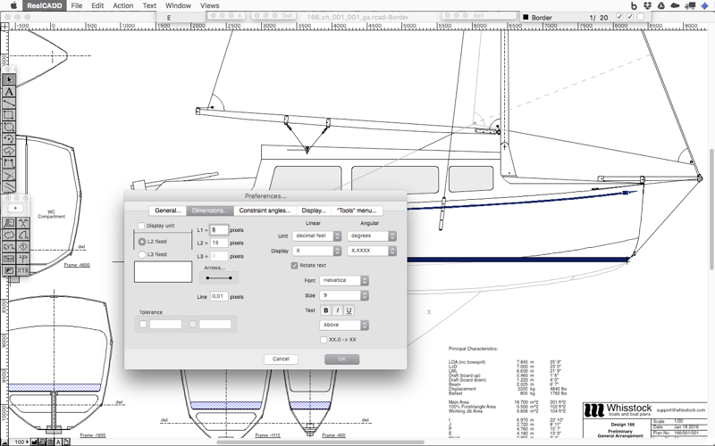
Task: Select the arrow pointer tool
Action: point(9,80)
